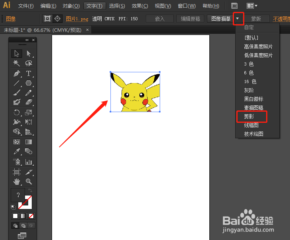Select the Scale tool
290x240 pixels.
29,112
